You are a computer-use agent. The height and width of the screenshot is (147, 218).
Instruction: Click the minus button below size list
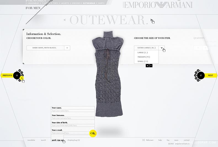coord(151,66)
